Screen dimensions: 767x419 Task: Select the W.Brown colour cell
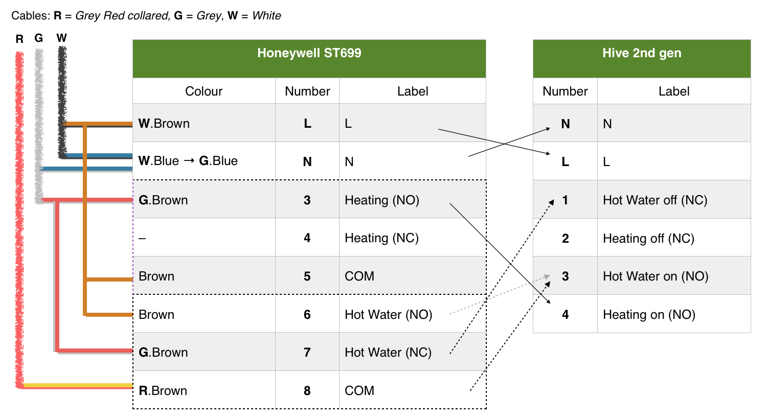(164, 124)
